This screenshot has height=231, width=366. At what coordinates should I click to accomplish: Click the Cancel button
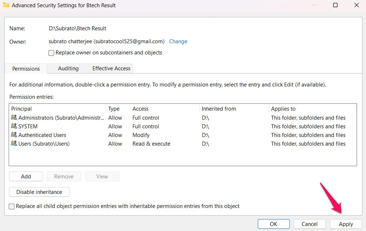[310, 224]
